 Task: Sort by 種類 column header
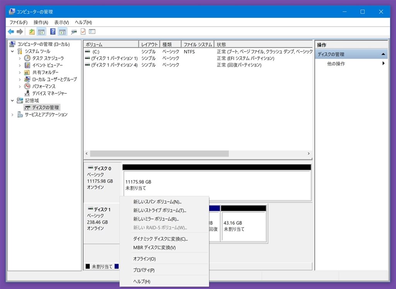click(x=171, y=44)
